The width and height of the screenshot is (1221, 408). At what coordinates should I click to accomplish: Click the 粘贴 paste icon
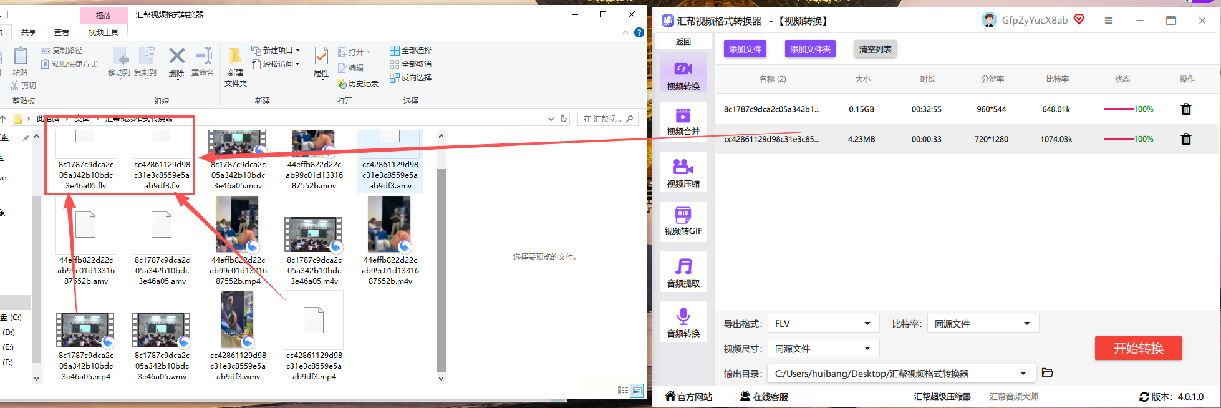coord(20,57)
